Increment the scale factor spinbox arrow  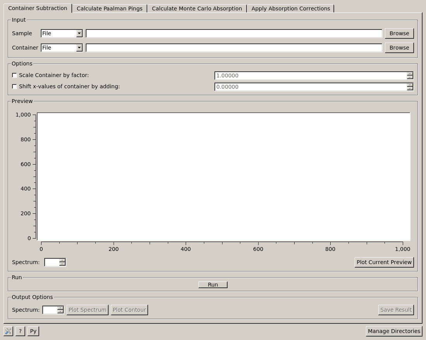point(410,74)
